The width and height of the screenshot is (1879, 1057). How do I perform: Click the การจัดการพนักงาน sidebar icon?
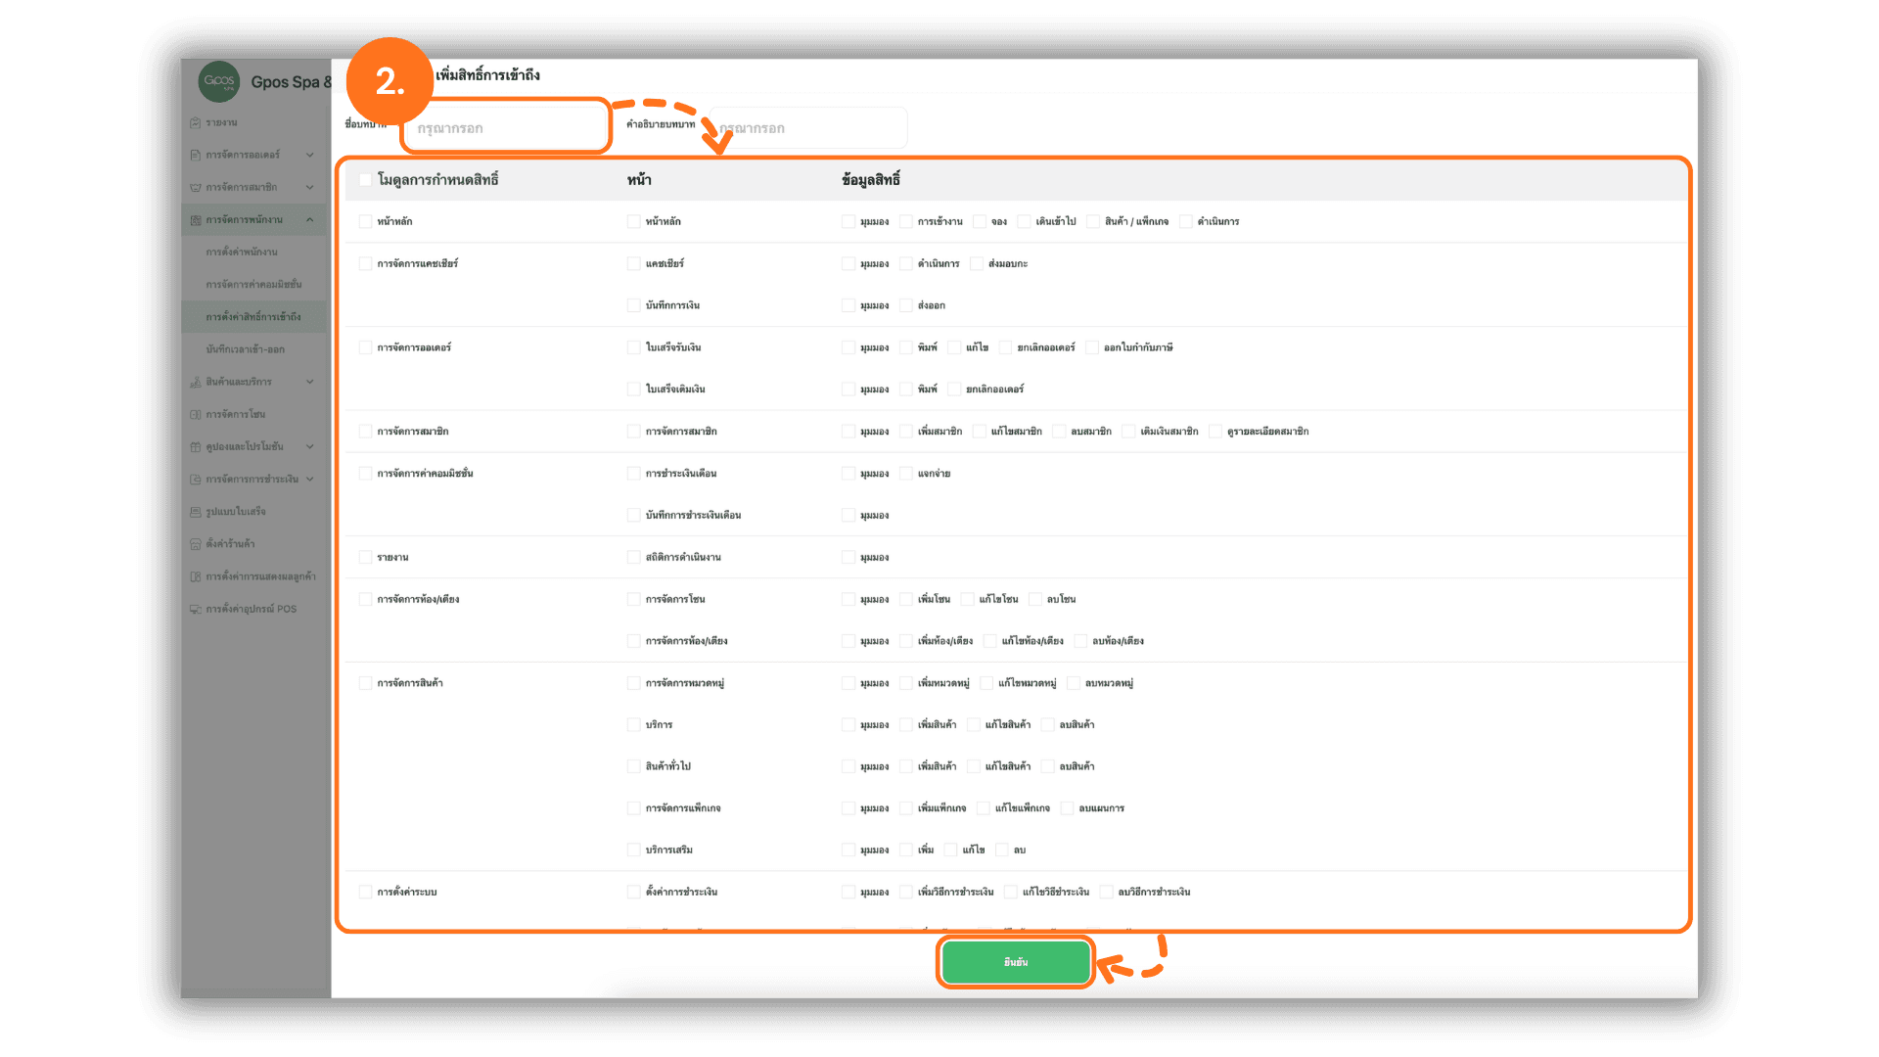[x=196, y=219]
